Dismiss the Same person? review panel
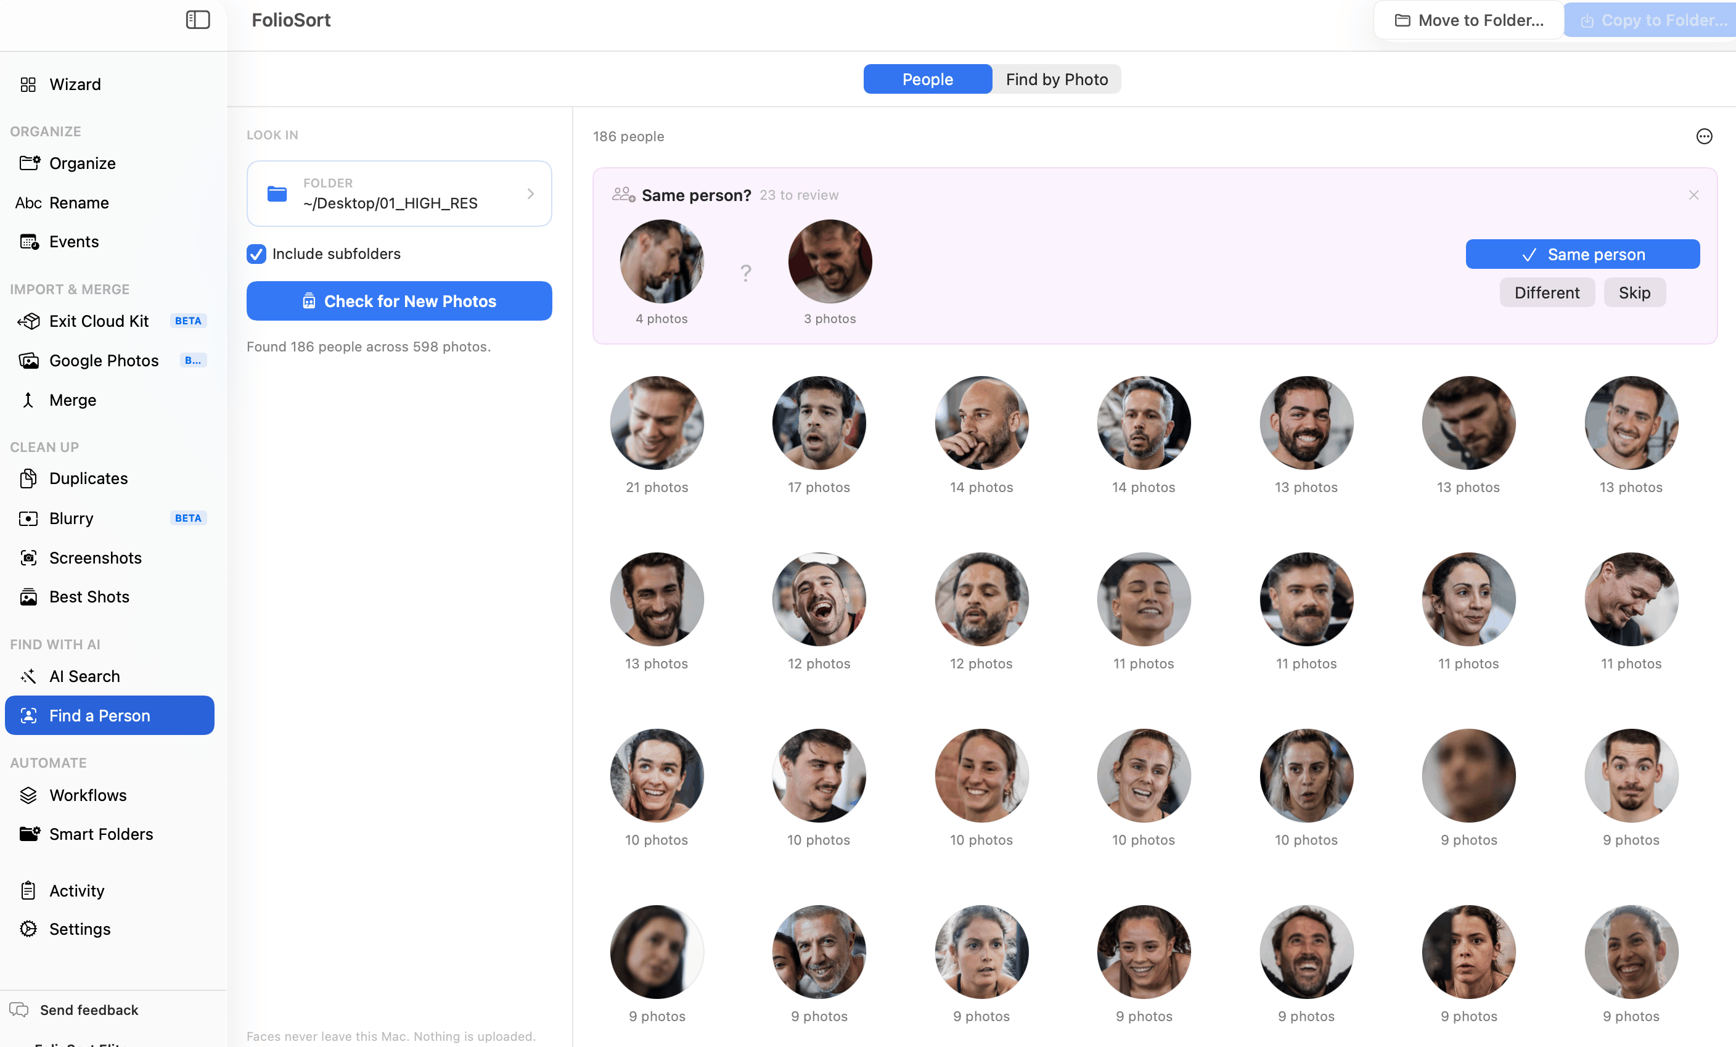This screenshot has height=1047, width=1736. [x=1693, y=195]
